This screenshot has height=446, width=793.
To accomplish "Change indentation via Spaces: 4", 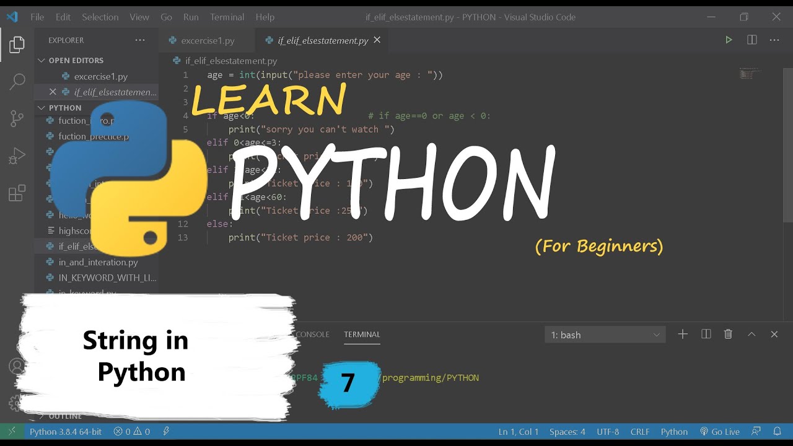I will coord(567,432).
